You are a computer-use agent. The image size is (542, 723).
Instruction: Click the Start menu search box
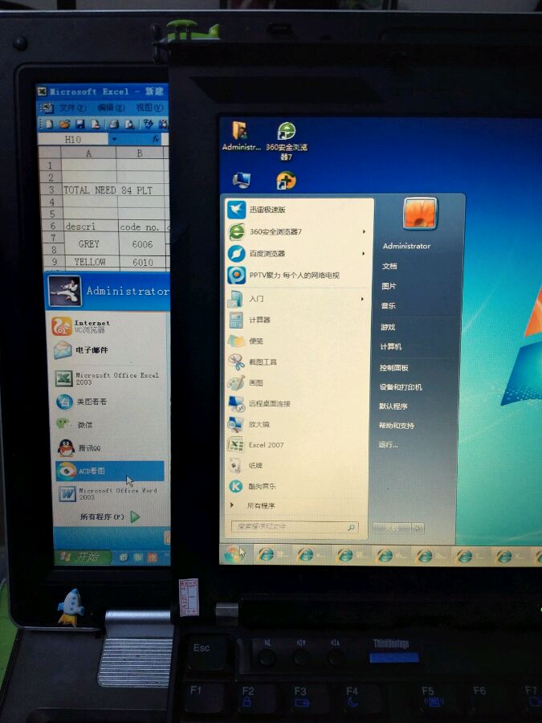point(294,526)
